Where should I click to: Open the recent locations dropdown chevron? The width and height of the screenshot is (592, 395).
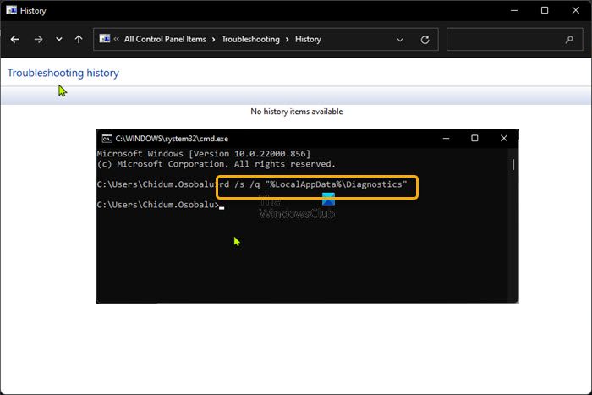[59, 39]
